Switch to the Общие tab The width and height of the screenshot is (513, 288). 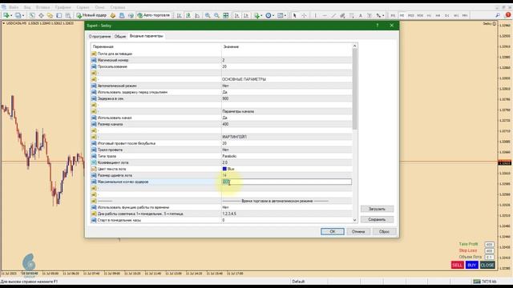click(120, 36)
